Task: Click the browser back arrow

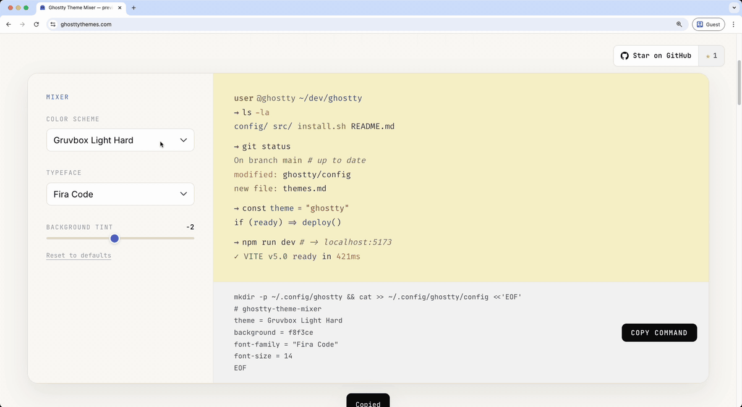Action: (9, 24)
